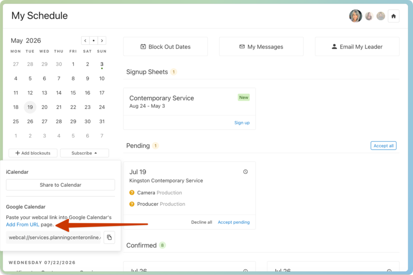Jump to today using dot button
The height and width of the screenshot is (275, 413).
pos(93,41)
